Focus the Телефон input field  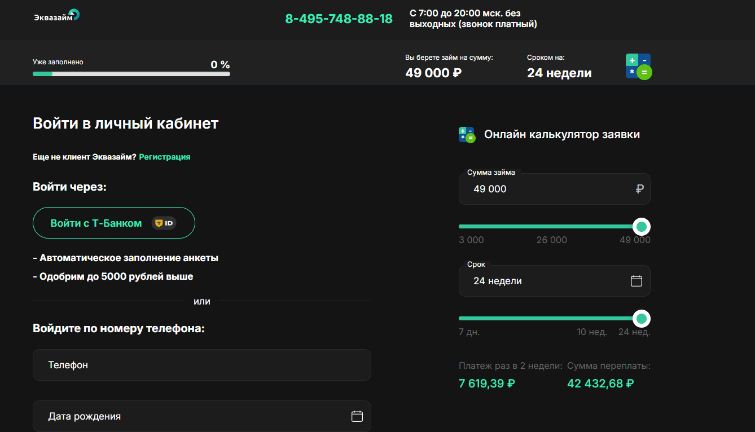pyautogui.click(x=202, y=365)
